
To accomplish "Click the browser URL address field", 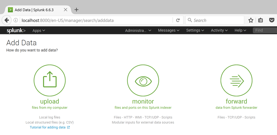I will pyautogui.click(x=96, y=20).
